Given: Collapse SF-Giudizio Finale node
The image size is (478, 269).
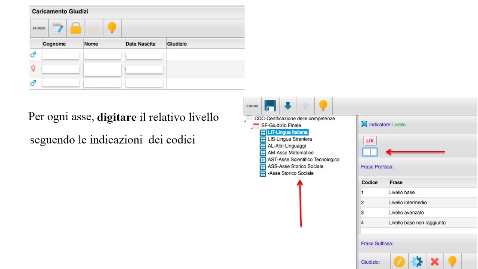Looking at the screenshot, I should coord(252,127).
